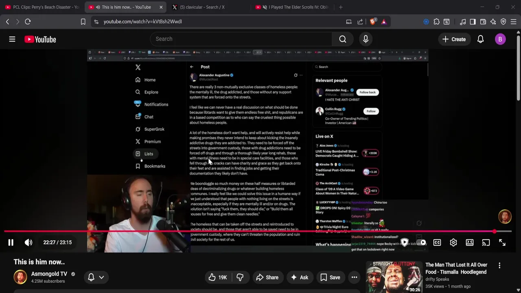Go back in browser history
Image resolution: width=521 pixels, height=293 pixels.
tap(7, 22)
